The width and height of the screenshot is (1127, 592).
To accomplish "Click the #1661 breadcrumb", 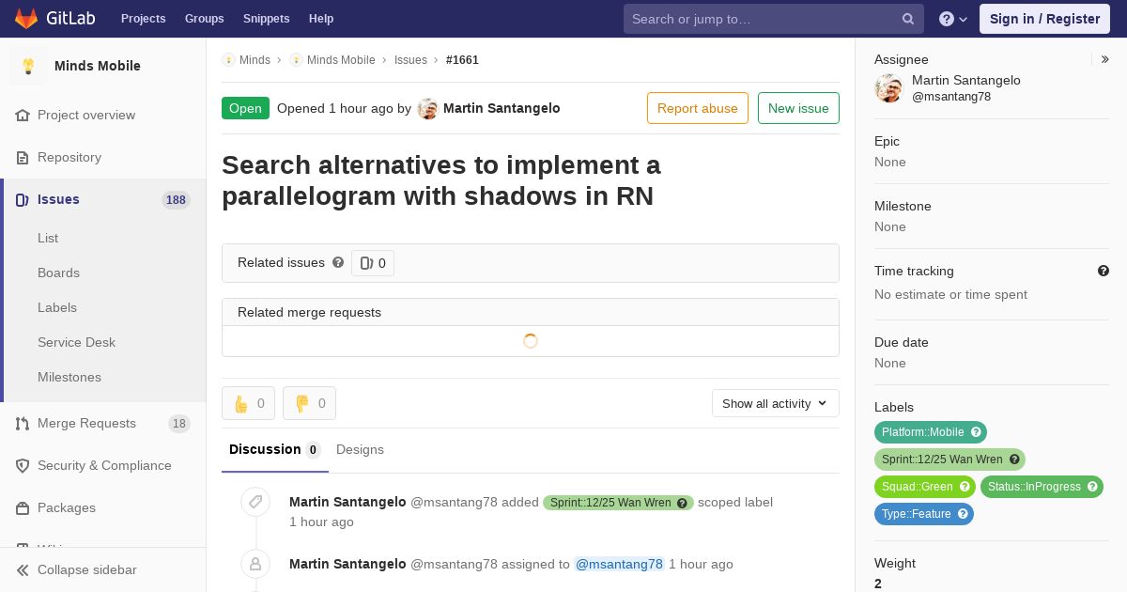I will pos(462,59).
